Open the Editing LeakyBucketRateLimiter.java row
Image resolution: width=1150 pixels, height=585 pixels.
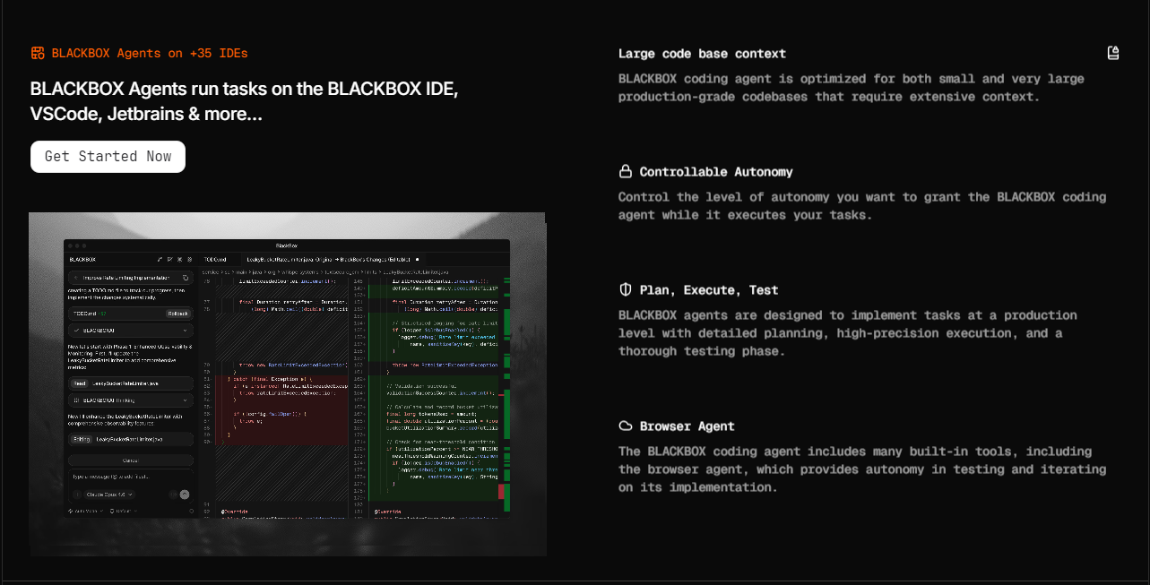[131, 439]
